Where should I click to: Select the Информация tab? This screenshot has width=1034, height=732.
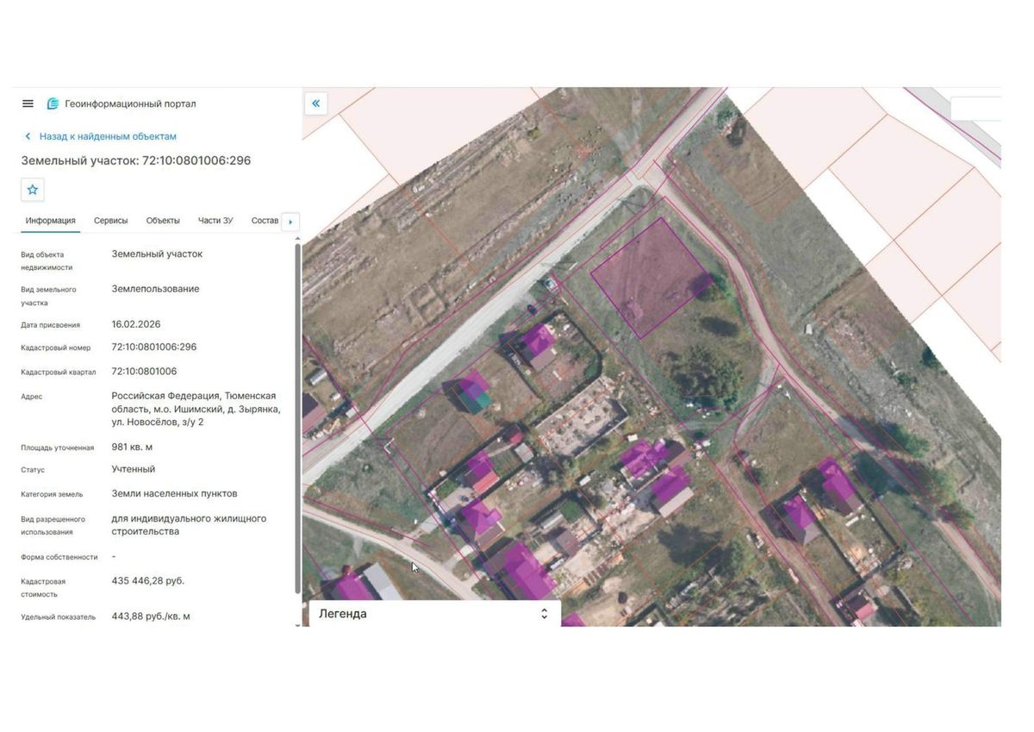(50, 221)
